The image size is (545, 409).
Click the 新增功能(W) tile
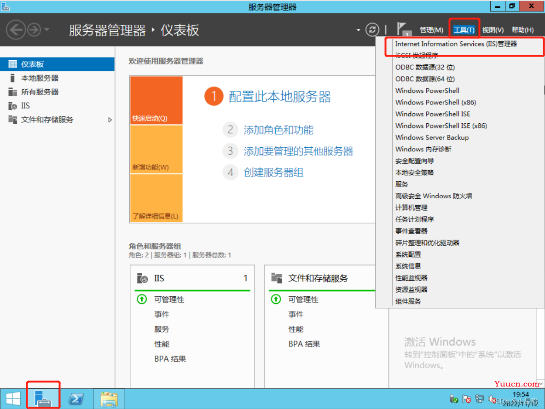157,150
